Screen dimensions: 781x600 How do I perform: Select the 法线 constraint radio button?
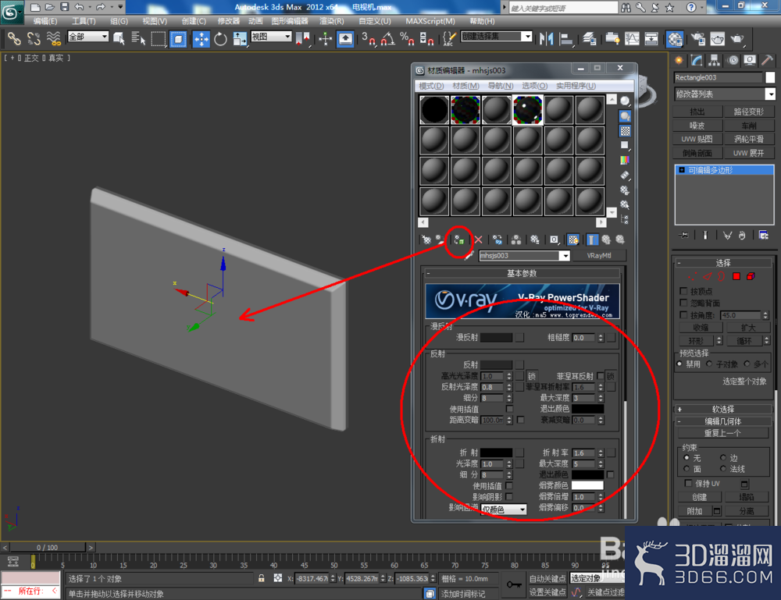(x=722, y=469)
